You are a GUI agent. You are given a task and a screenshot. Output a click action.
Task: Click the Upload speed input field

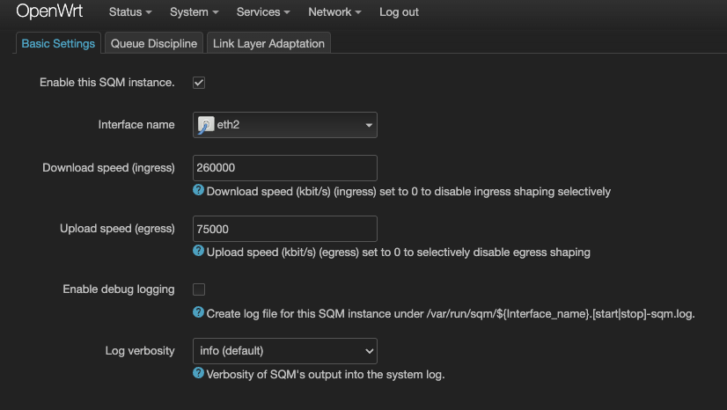coord(285,229)
